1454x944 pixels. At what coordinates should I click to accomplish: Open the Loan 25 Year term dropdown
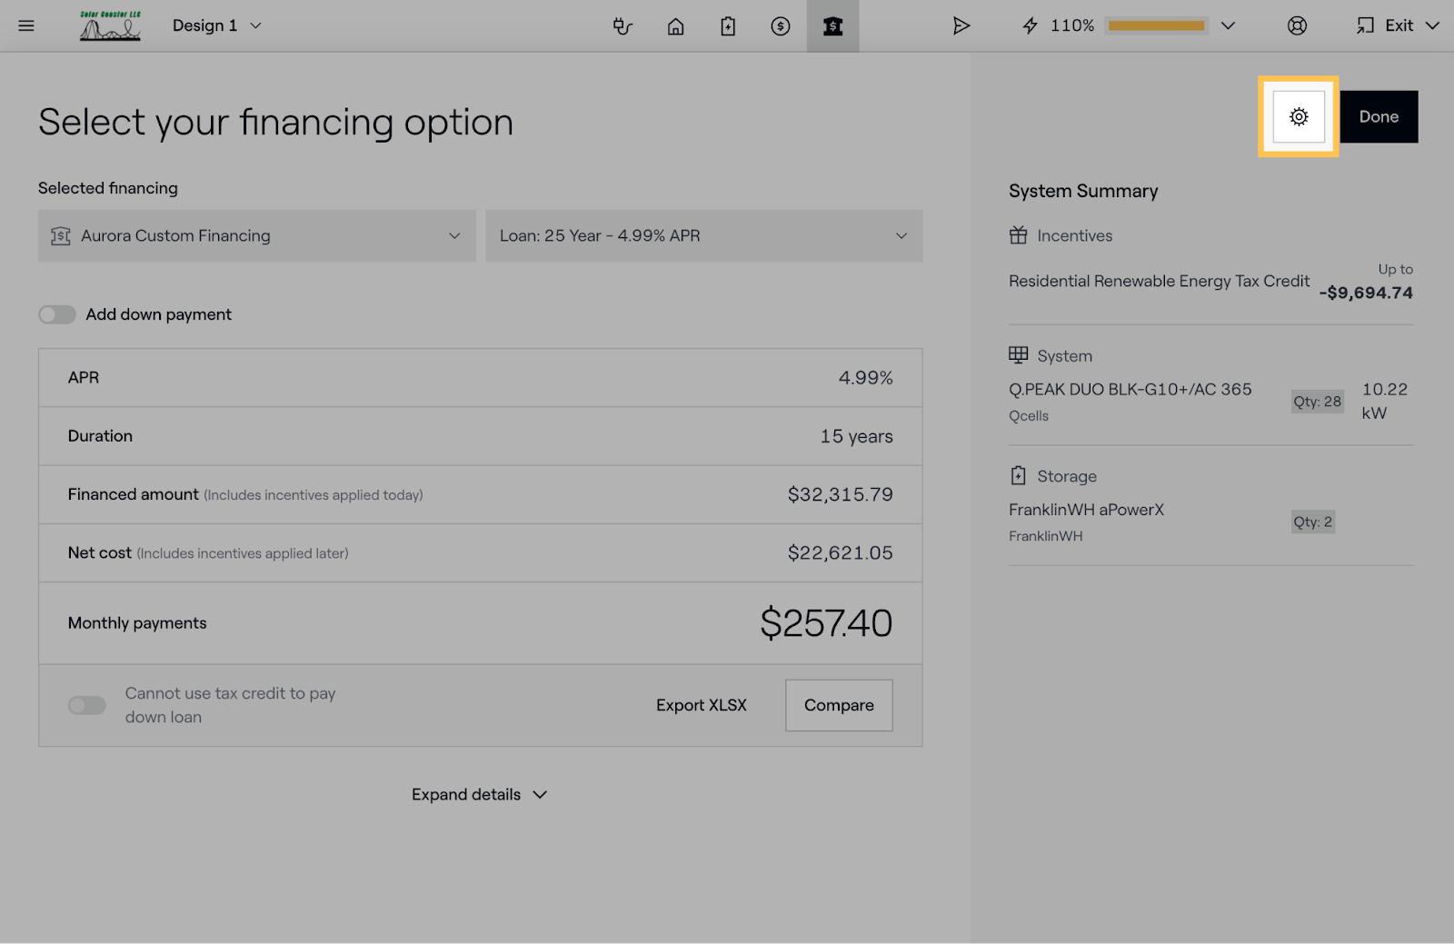pos(703,236)
